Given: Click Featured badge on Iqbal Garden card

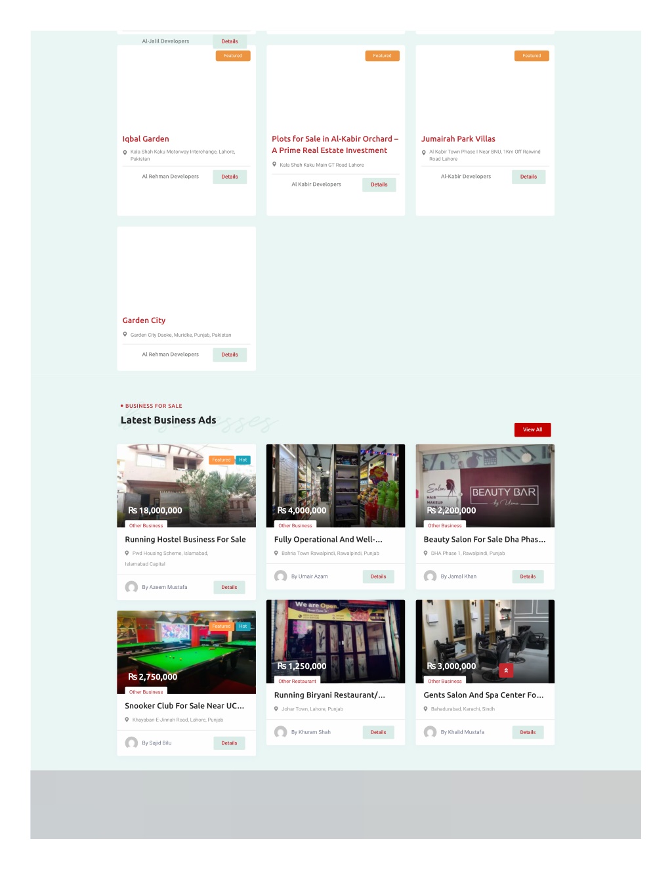Looking at the screenshot, I should coord(233,56).
